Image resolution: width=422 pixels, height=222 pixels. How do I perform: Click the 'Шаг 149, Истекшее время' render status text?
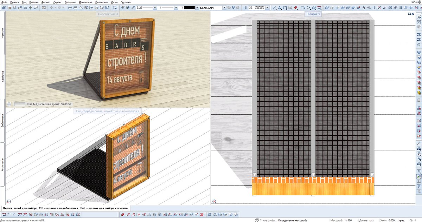point(49,104)
